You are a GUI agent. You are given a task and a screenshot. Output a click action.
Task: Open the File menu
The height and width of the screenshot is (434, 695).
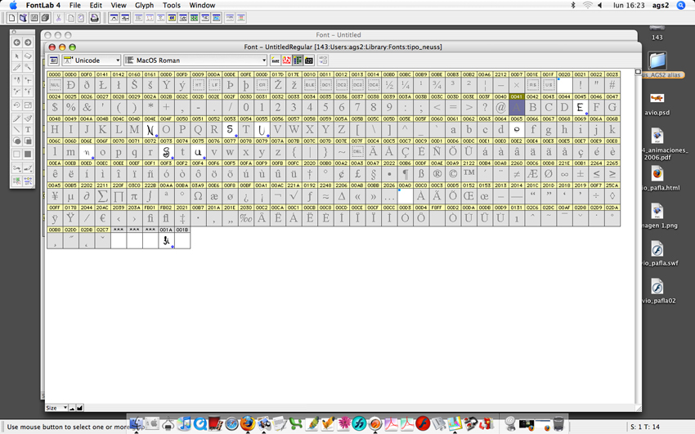75,6
